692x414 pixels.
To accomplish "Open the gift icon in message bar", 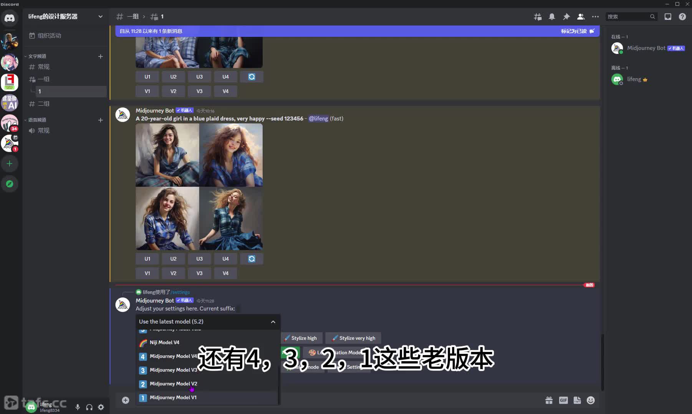I will (x=549, y=400).
